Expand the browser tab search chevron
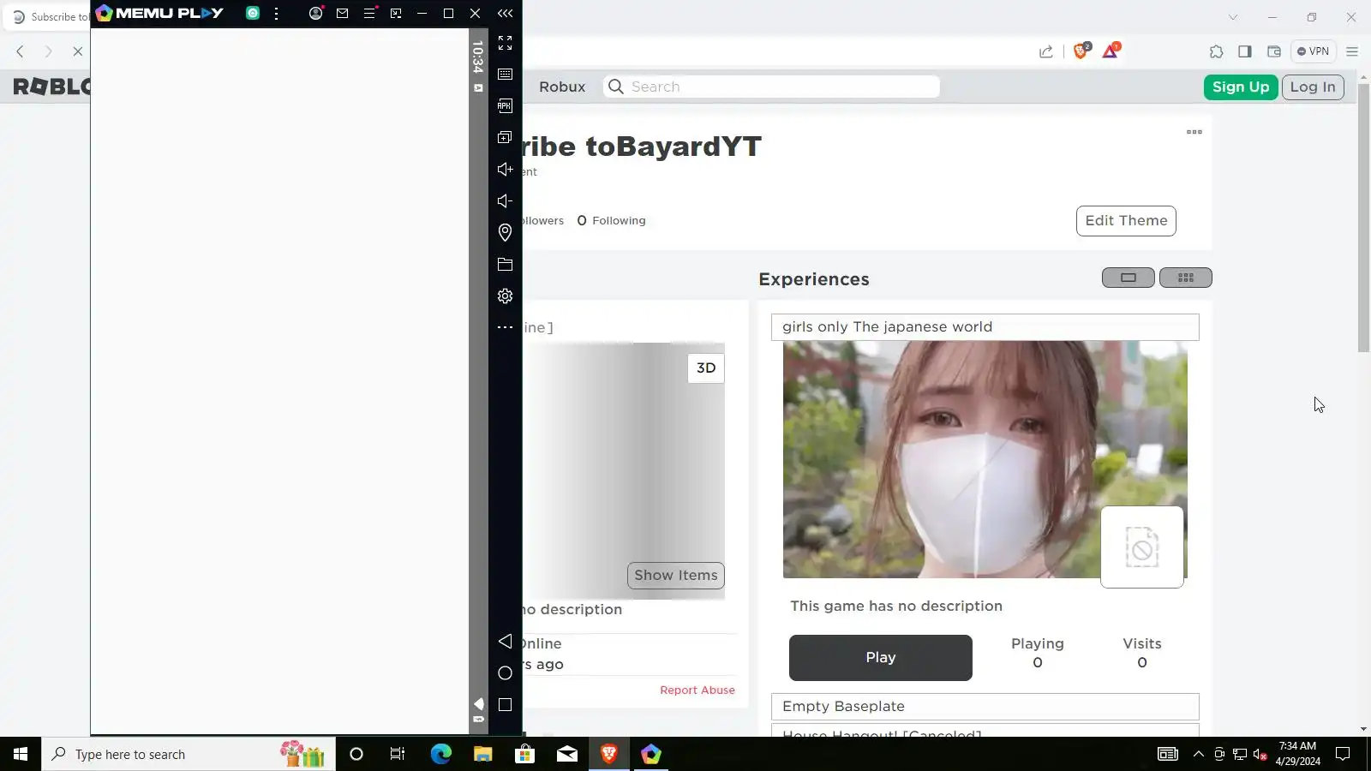This screenshot has height=771, width=1371. coord(1233,17)
